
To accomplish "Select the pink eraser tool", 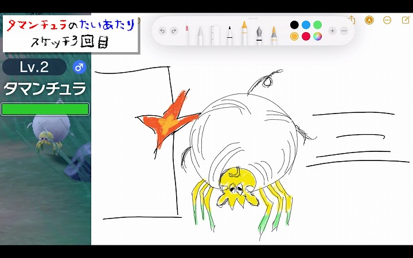I will 188,33.
